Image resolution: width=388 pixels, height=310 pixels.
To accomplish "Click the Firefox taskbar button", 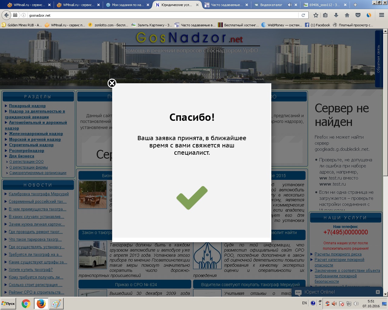I will pyautogui.click(x=41, y=304).
